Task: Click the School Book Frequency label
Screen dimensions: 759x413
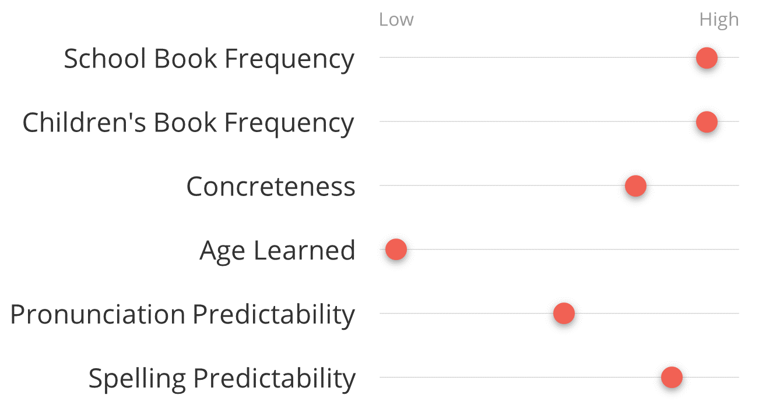Action: click(x=209, y=59)
